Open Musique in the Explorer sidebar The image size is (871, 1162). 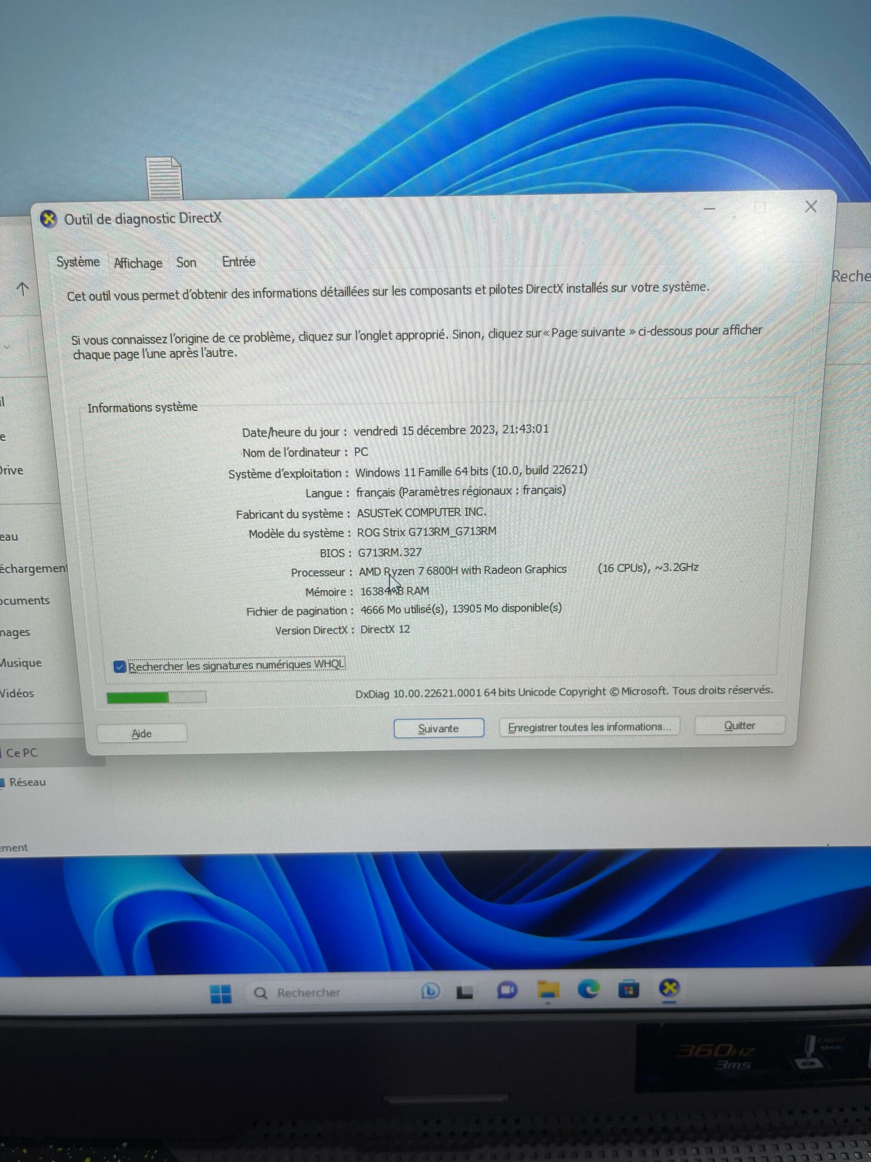coord(20,663)
